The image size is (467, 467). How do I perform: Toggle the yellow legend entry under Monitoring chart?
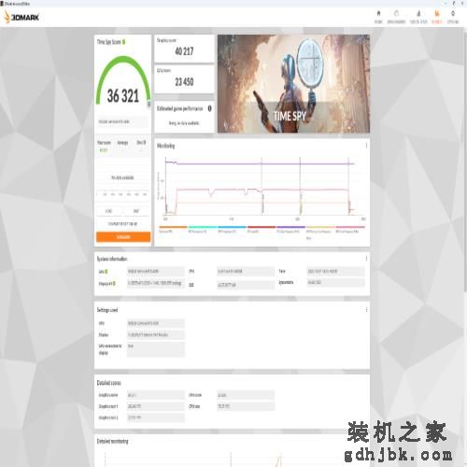tap(319, 232)
